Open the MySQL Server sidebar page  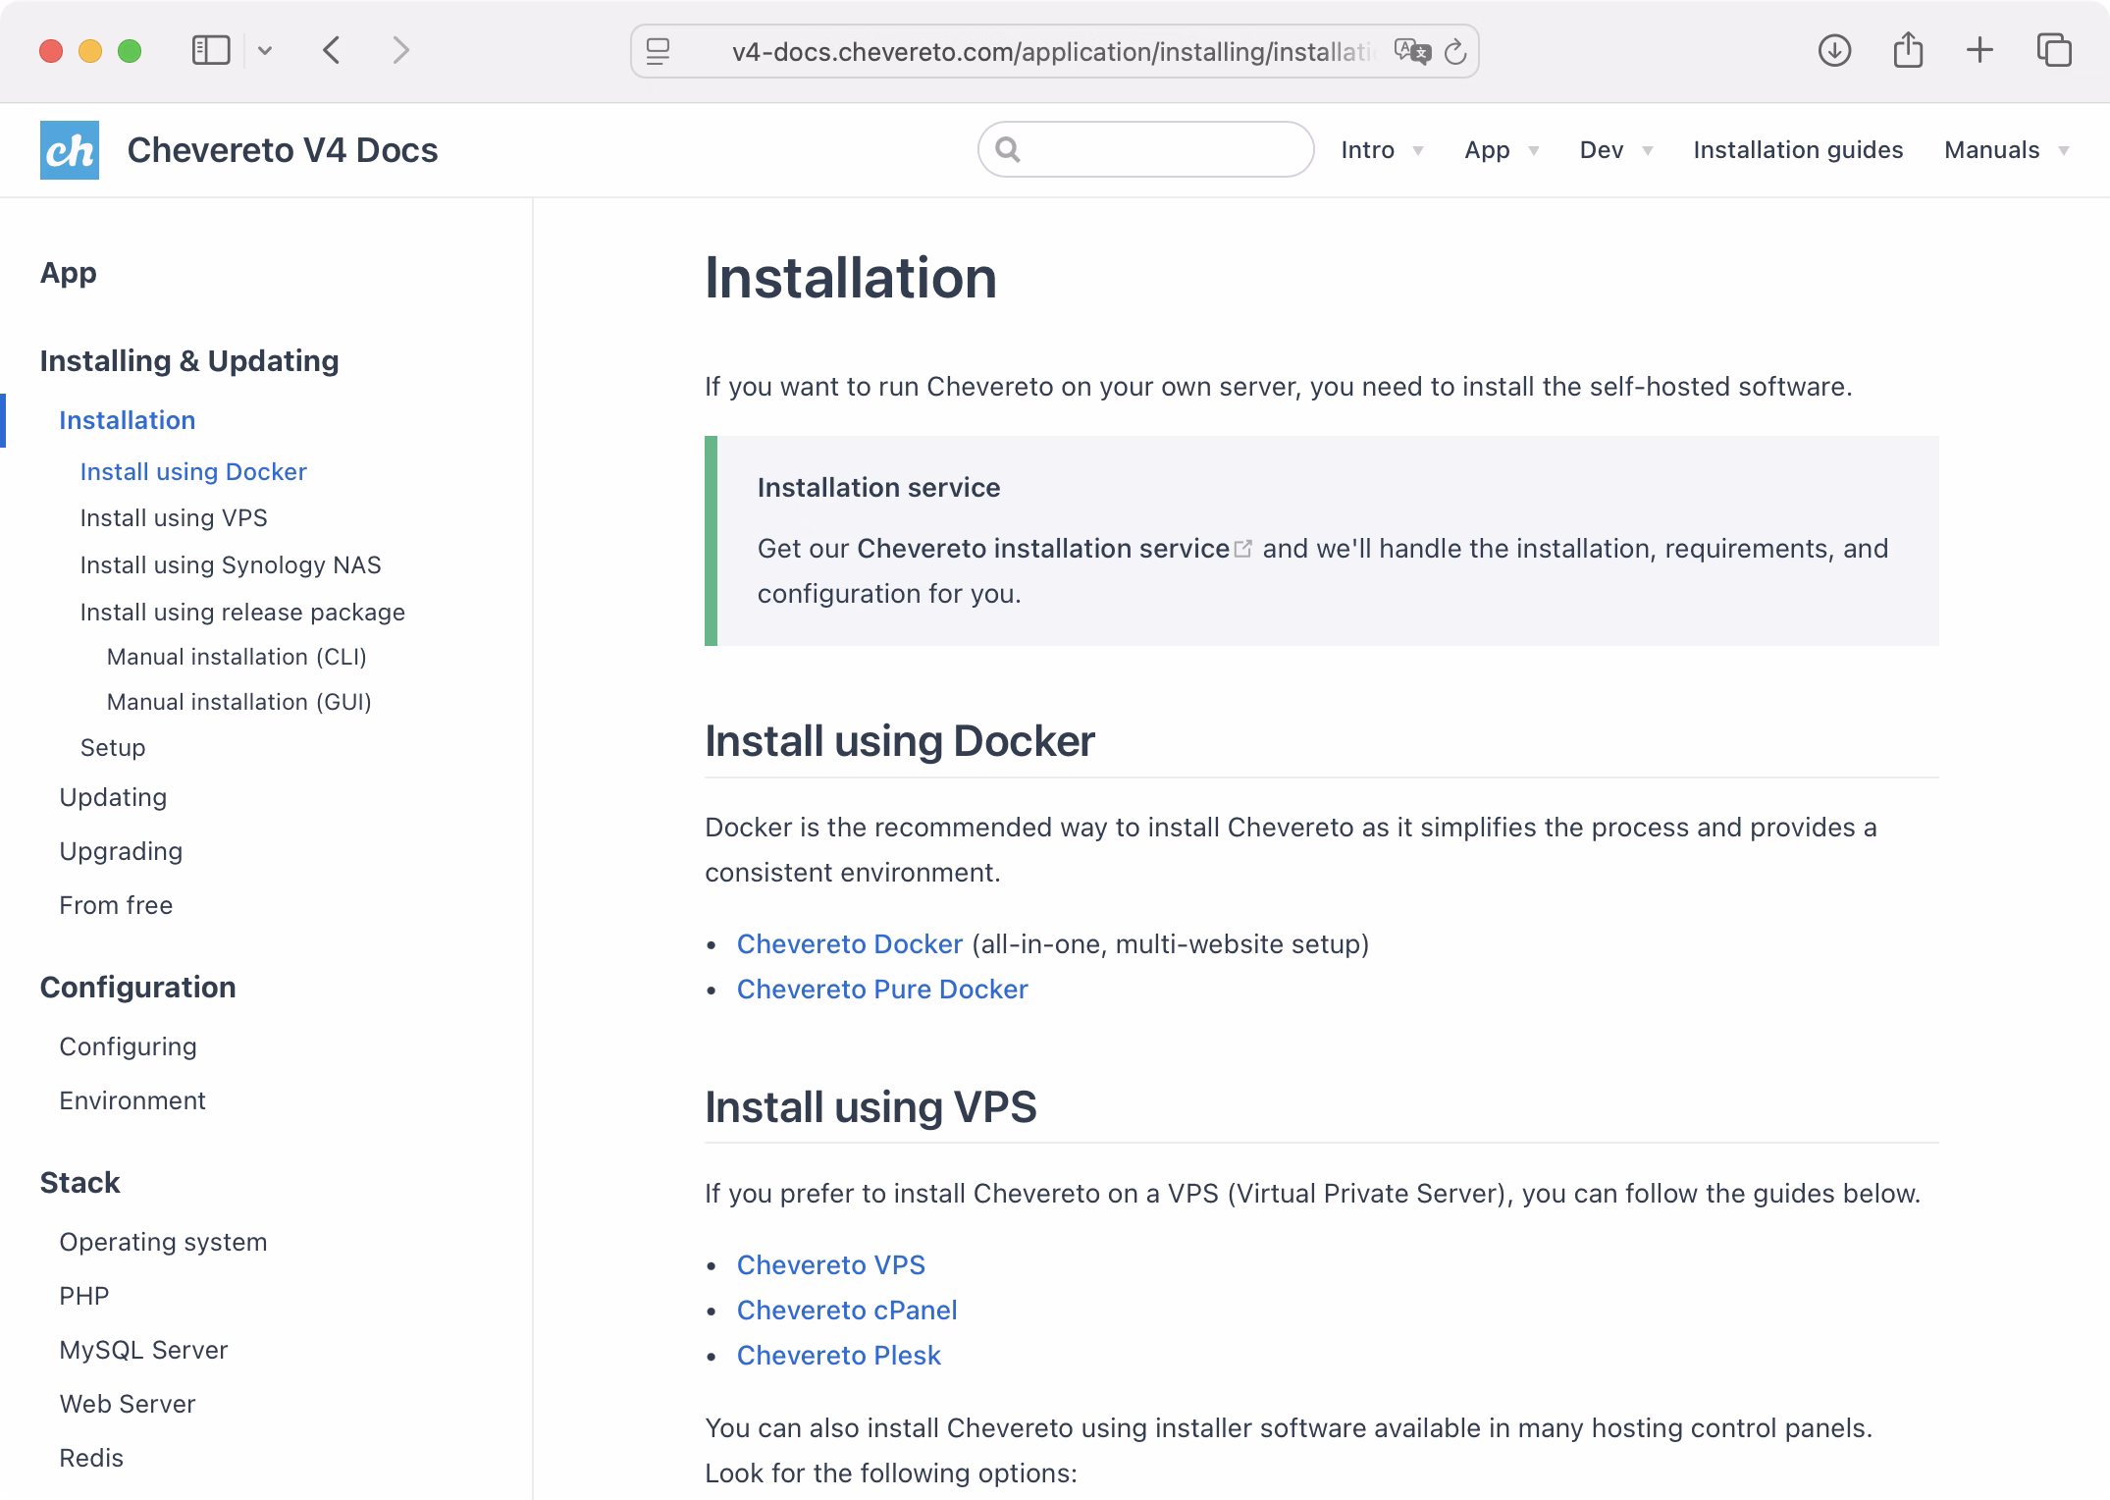pos(143,1350)
